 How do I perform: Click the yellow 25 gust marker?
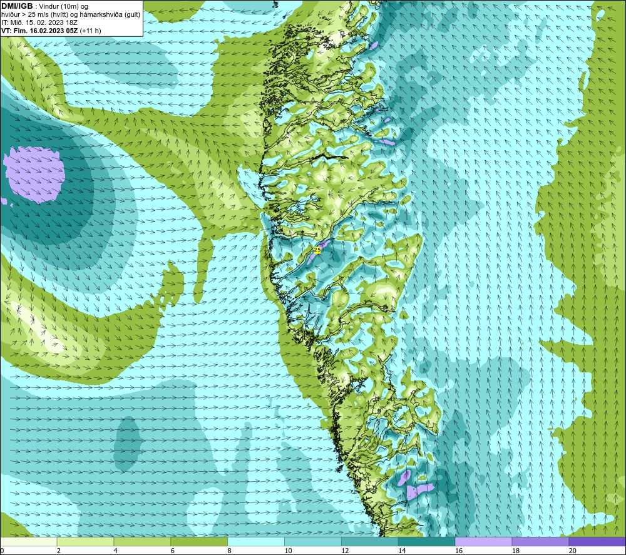[317, 250]
